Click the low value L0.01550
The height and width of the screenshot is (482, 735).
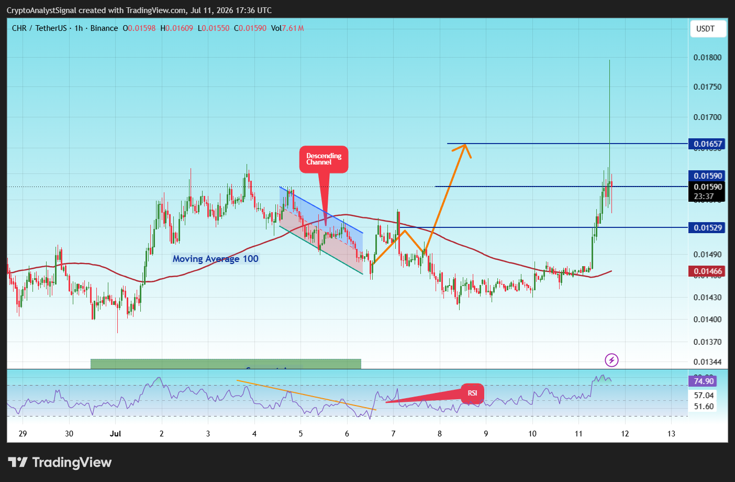pos(214,28)
